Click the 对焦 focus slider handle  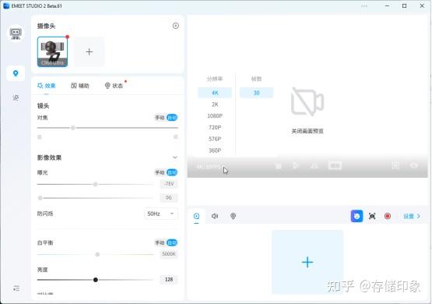(72, 128)
